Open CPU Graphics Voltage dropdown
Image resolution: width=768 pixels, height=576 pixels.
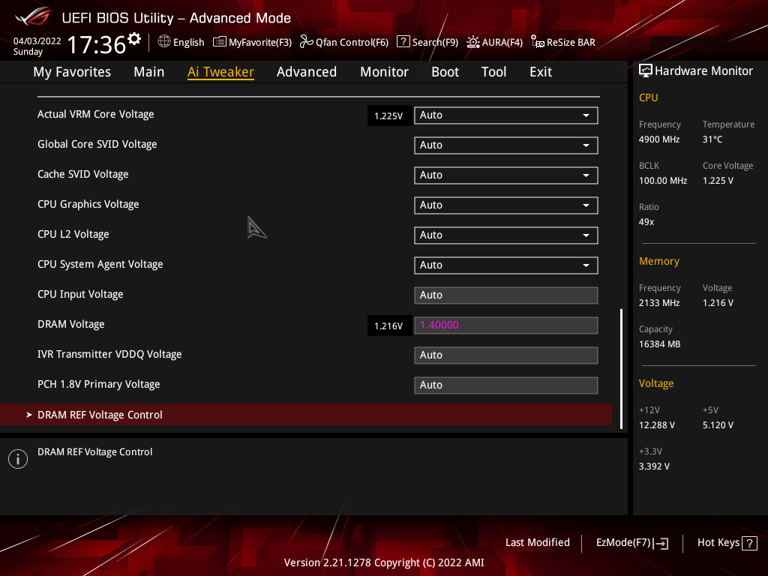click(506, 205)
